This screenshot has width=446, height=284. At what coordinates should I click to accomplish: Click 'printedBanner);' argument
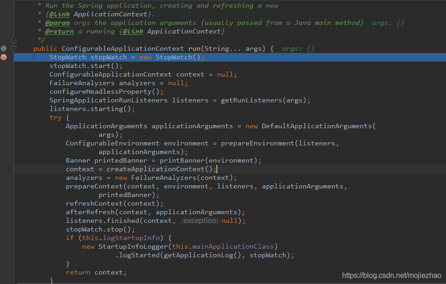(x=129, y=195)
